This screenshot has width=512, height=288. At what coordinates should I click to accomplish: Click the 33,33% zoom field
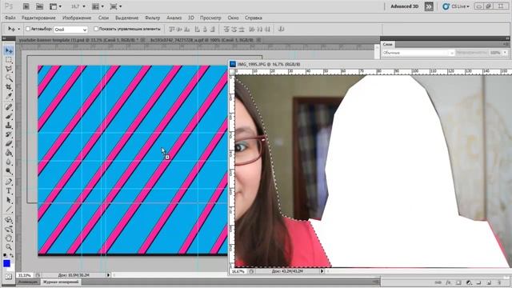pyautogui.click(x=24, y=275)
